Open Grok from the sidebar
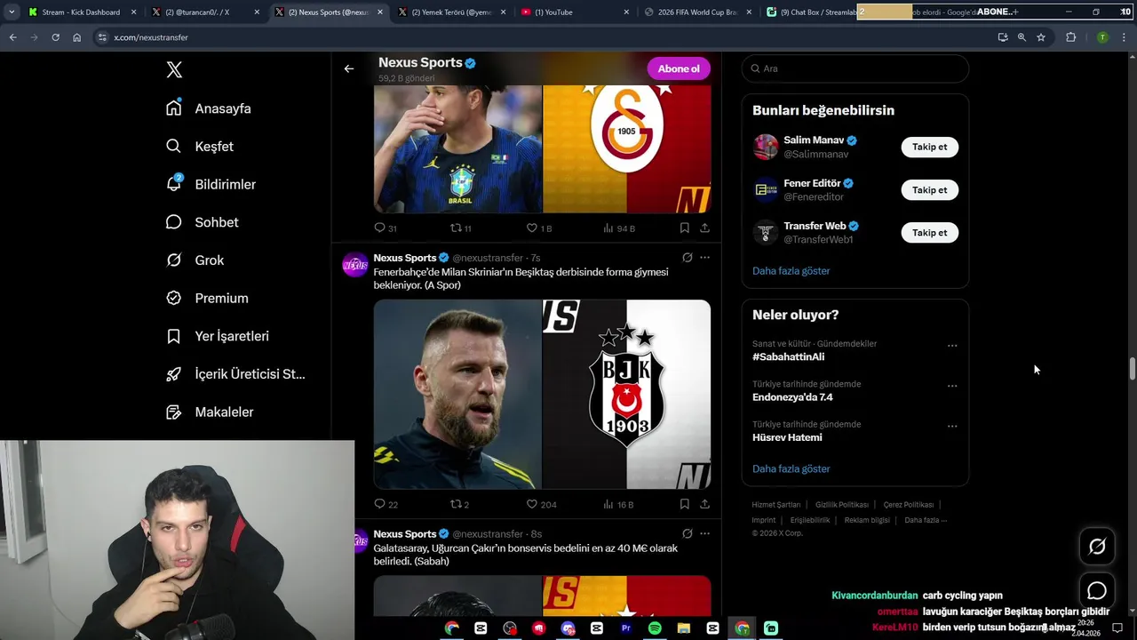 point(195,260)
